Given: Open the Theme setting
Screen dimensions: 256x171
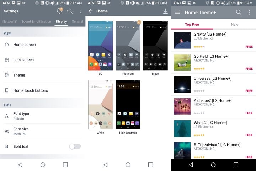Looking at the screenshot, I should click(43, 75).
